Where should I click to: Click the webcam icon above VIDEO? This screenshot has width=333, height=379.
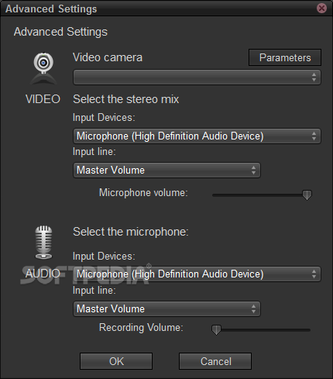click(43, 69)
